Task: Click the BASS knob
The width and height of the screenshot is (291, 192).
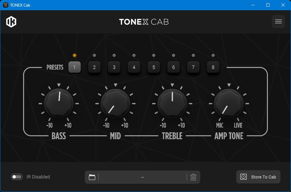Action: click(59, 104)
